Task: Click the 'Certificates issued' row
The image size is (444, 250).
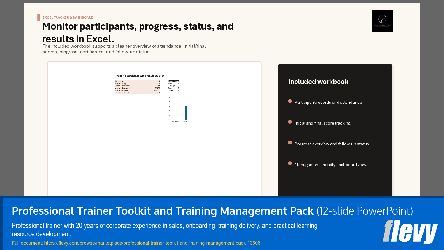Action: (x=138, y=93)
